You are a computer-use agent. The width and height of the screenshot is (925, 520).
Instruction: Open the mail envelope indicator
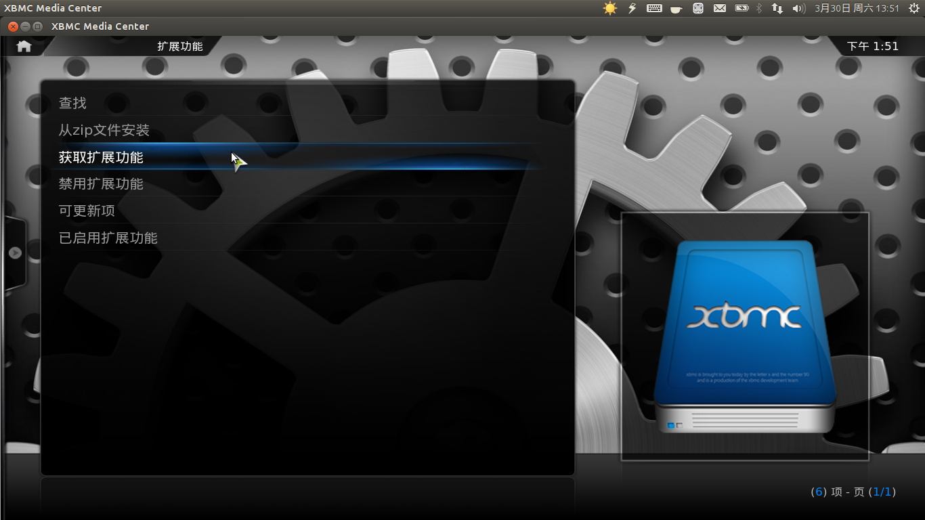point(720,8)
